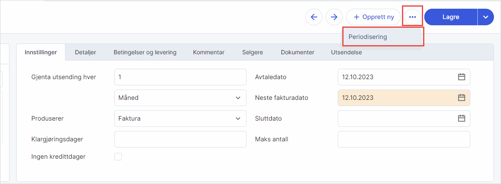Open the Selgere tab
Viewport: 501px width, 184px height.
[x=252, y=52]
